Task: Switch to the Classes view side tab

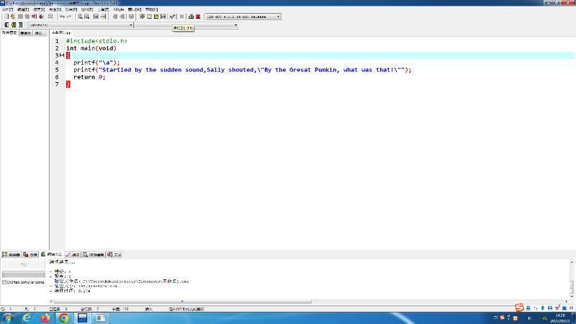Action: point(26,33)
